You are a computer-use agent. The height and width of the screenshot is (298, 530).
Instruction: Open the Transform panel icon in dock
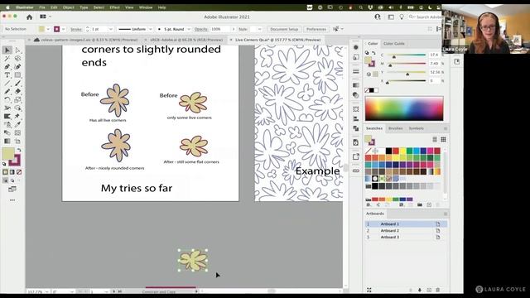point(355,109)
